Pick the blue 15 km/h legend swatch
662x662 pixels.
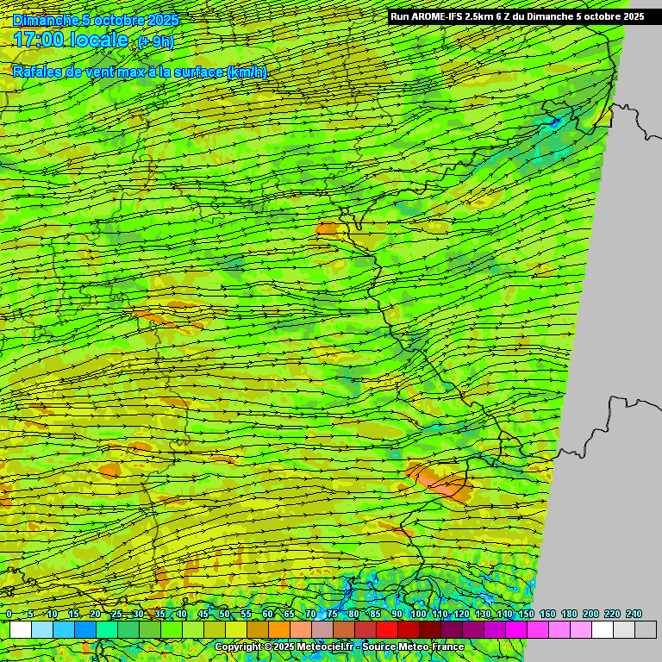click(x=85, y=630)
